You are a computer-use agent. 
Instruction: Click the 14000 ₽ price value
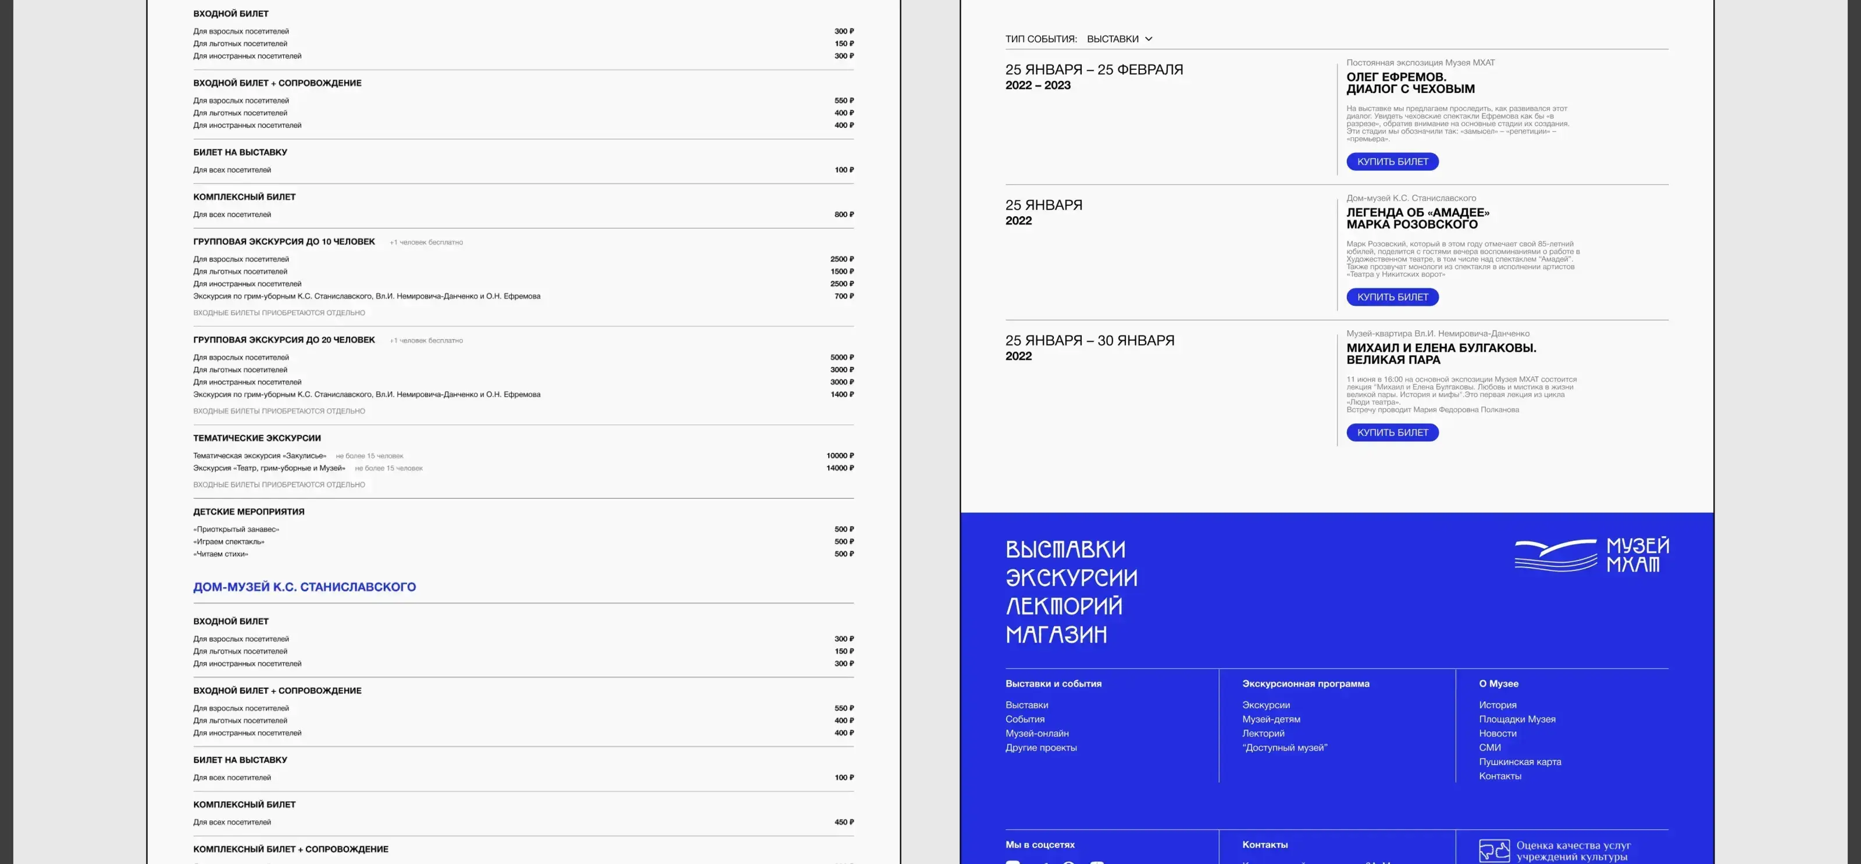point(839,468)
